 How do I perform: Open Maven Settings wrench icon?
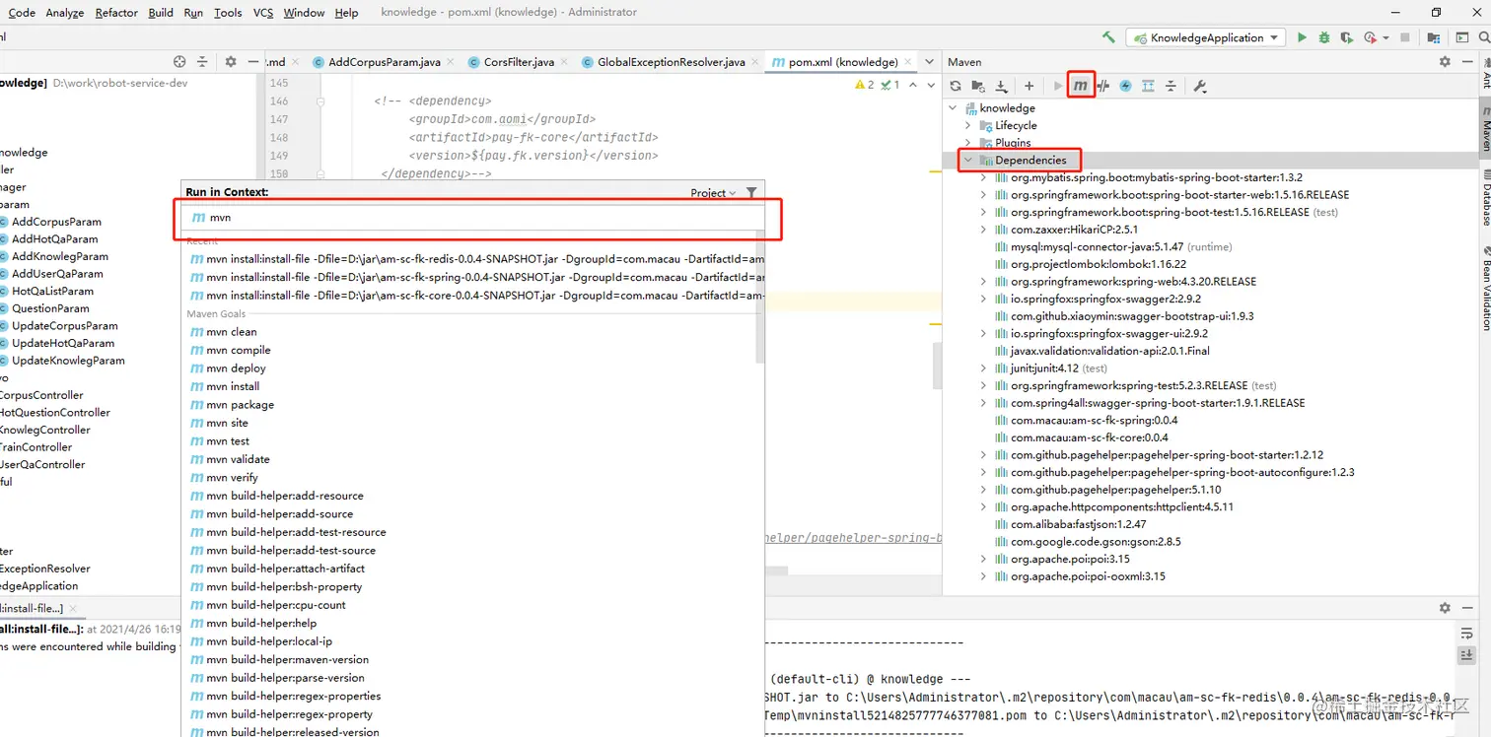pos(1200,87)
